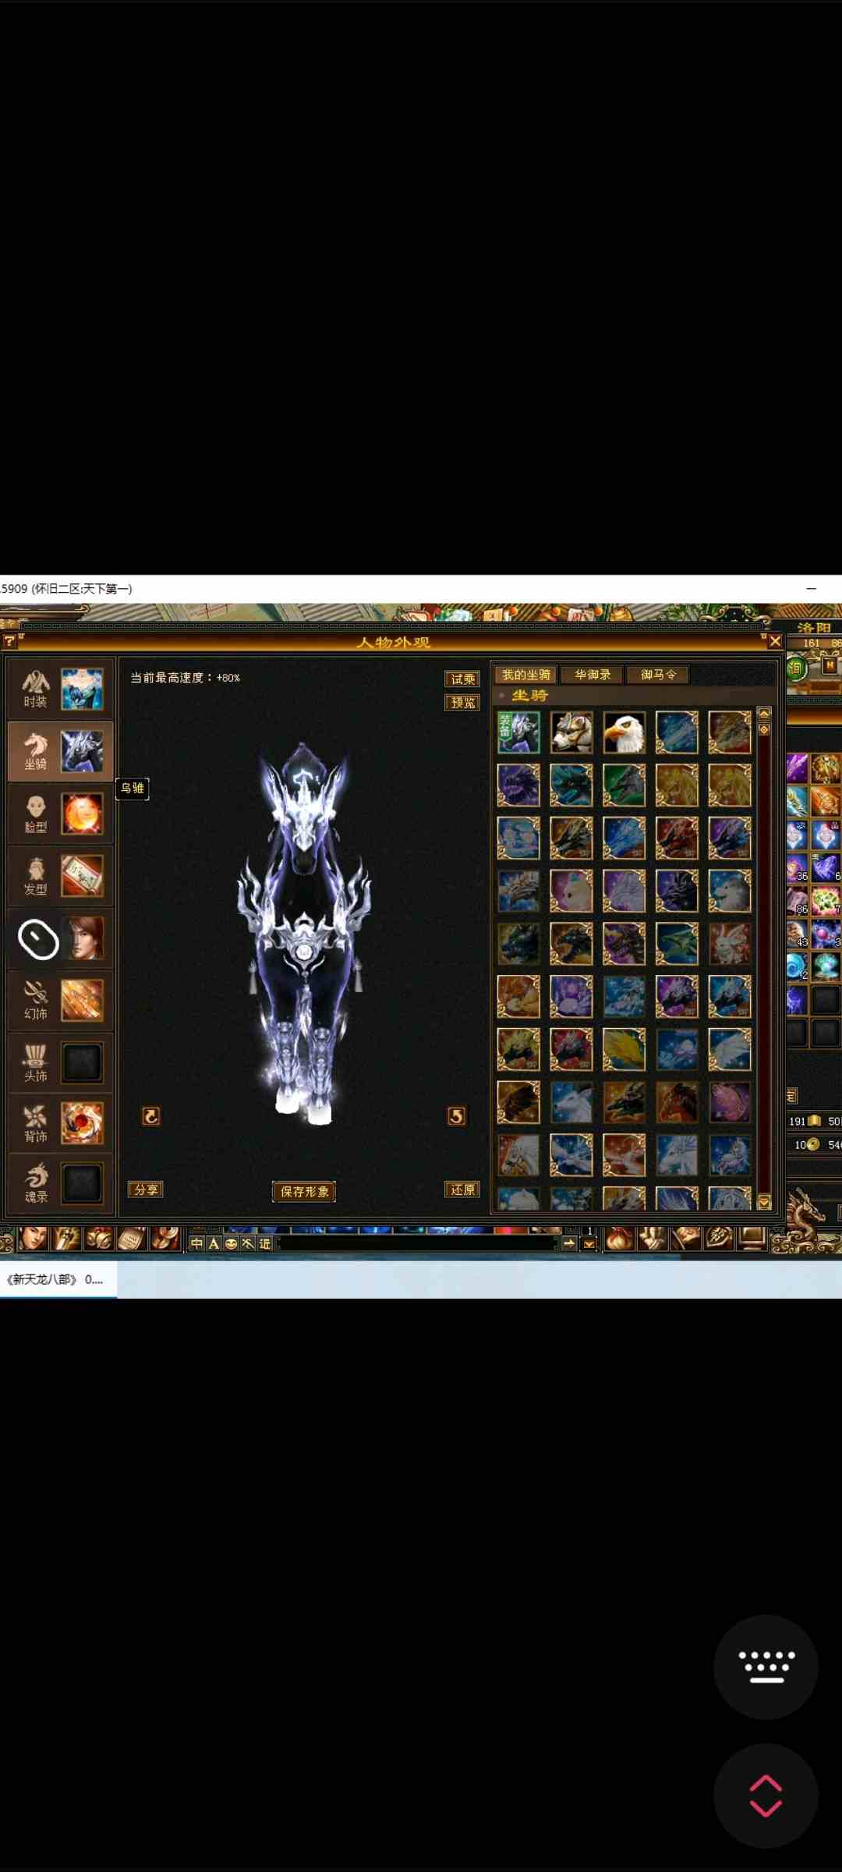Click the mount list scroll-up arrow
This screenshot has height=1872, width=842.
click(764, 713)
